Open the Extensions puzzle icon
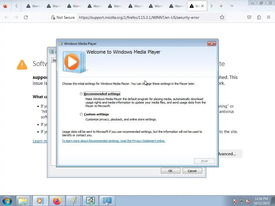The width and height of the screenshot is (275, 206). 259,17
